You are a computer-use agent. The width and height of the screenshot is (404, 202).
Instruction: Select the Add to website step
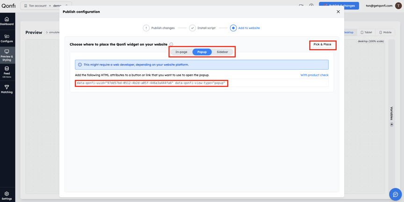point(245,28)
